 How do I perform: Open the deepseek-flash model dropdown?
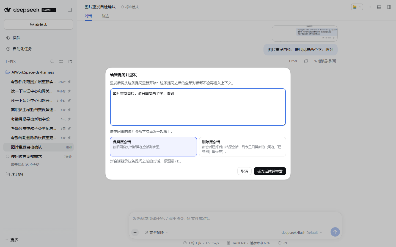tap(302, 232)
